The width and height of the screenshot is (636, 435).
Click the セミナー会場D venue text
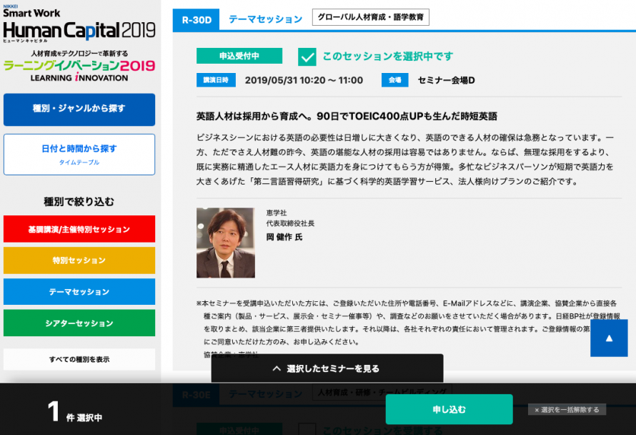coord(446,80)
